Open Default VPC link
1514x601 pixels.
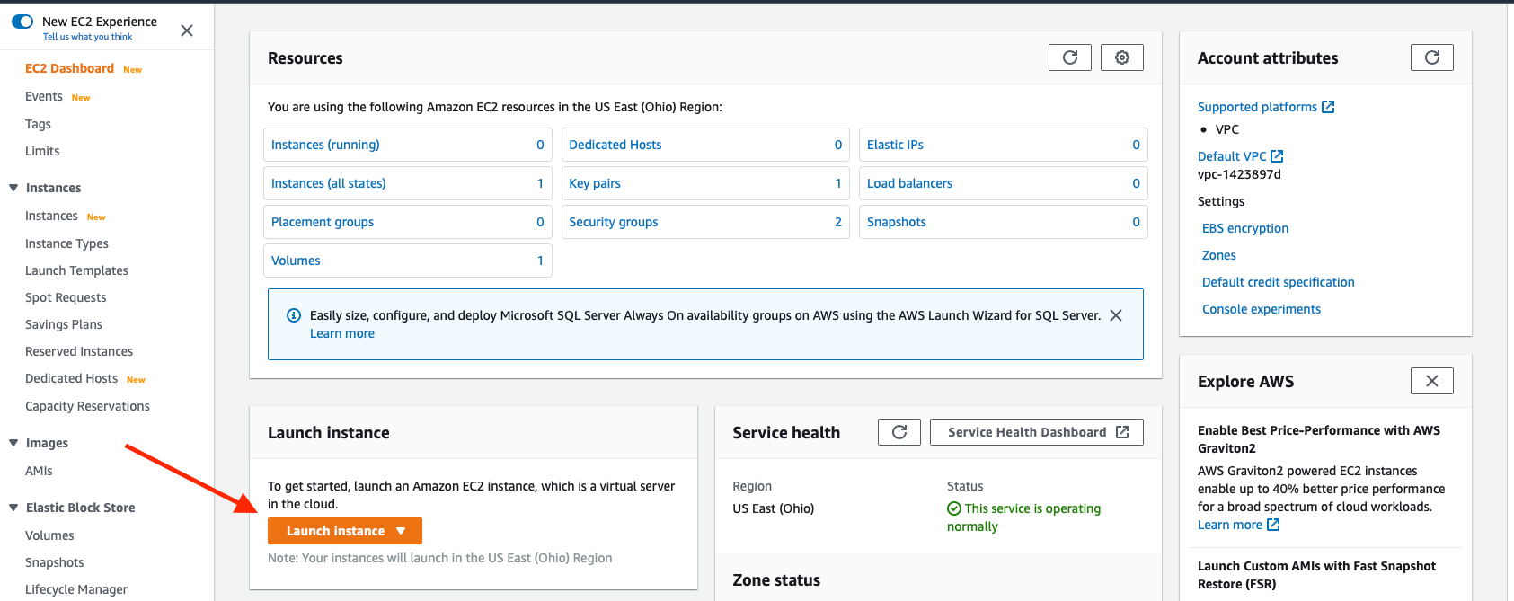[x=1232, y=156]
